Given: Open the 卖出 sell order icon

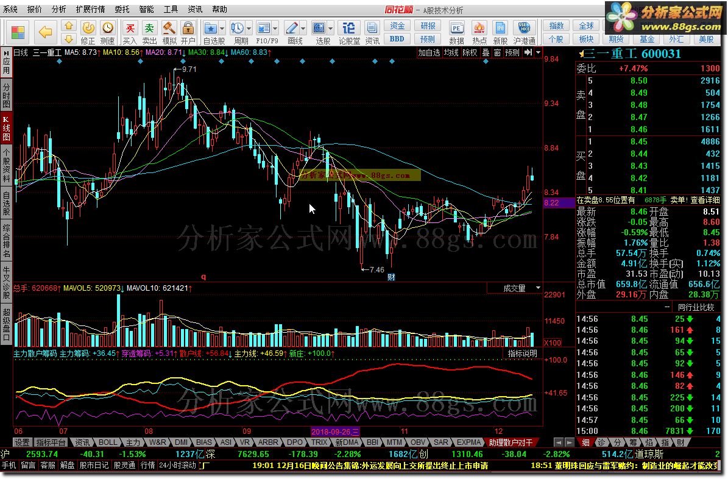Looking at the screenshot, I should tap(149, 33).
